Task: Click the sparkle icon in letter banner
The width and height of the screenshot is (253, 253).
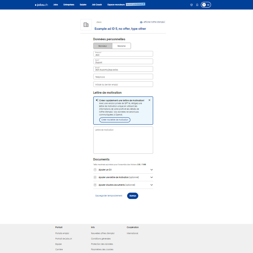Action: coord(97,100)
